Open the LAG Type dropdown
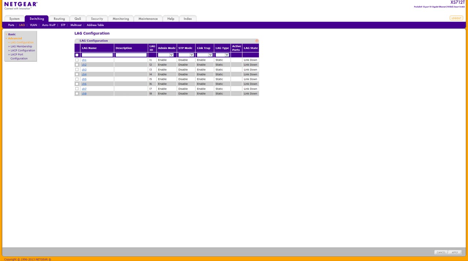The image size is (468, 261). [222, 55]
